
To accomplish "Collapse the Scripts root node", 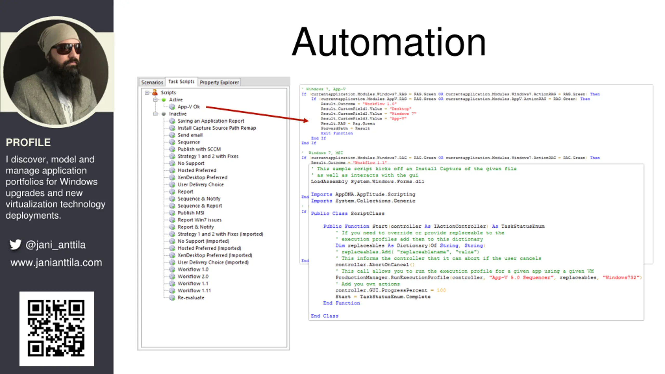I will [147, 92].
